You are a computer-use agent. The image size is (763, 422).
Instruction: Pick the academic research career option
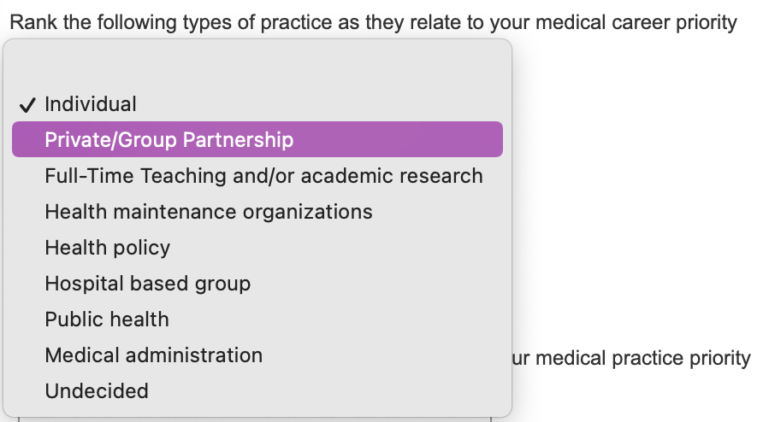pos(263,176)
